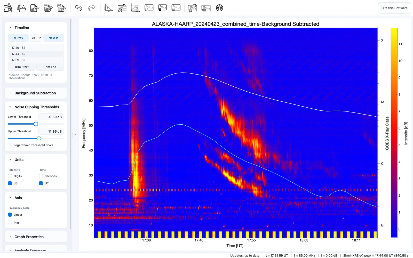This screenshot has height=258, width=413.
Task: Click the spectrogram chart title
Action: (x=235, y=24)
